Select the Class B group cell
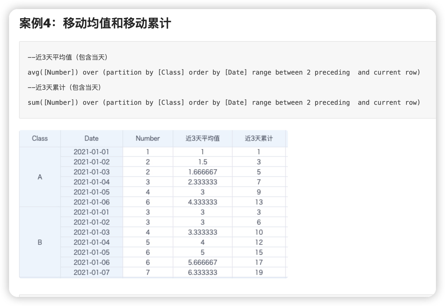445x306 pixels. click(39, 242)
